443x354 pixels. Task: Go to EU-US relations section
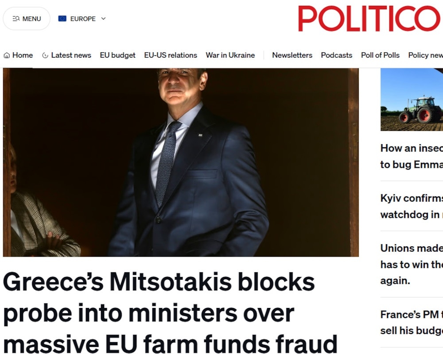pos(171,55)
